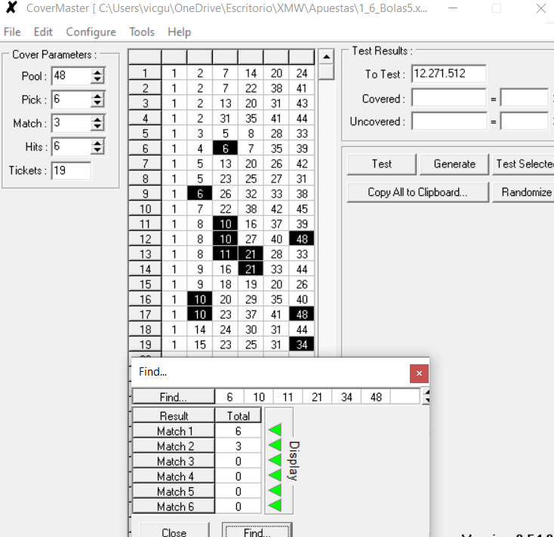Open the Configure menu
The image size is (554, 537).
point(91,32)
